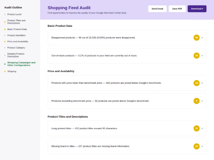Go to Detailed Product Description outline item

pos(16,55)
